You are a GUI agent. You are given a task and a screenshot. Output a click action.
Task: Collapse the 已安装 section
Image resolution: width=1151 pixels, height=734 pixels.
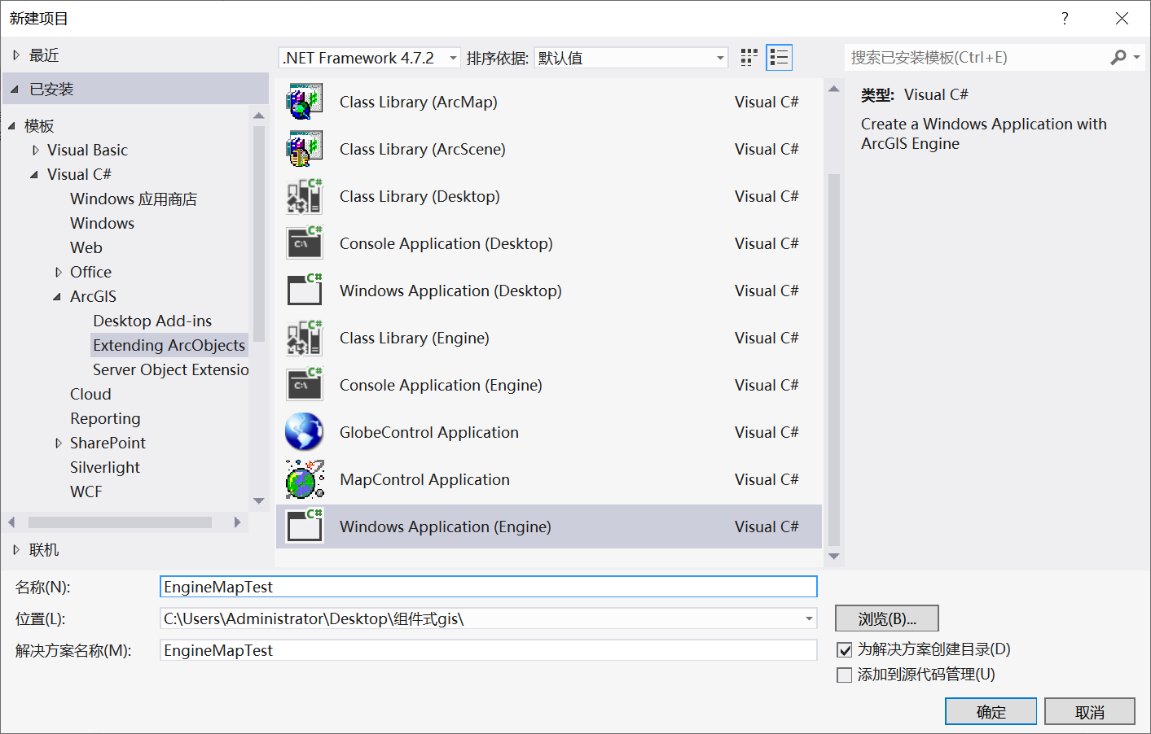15,89
